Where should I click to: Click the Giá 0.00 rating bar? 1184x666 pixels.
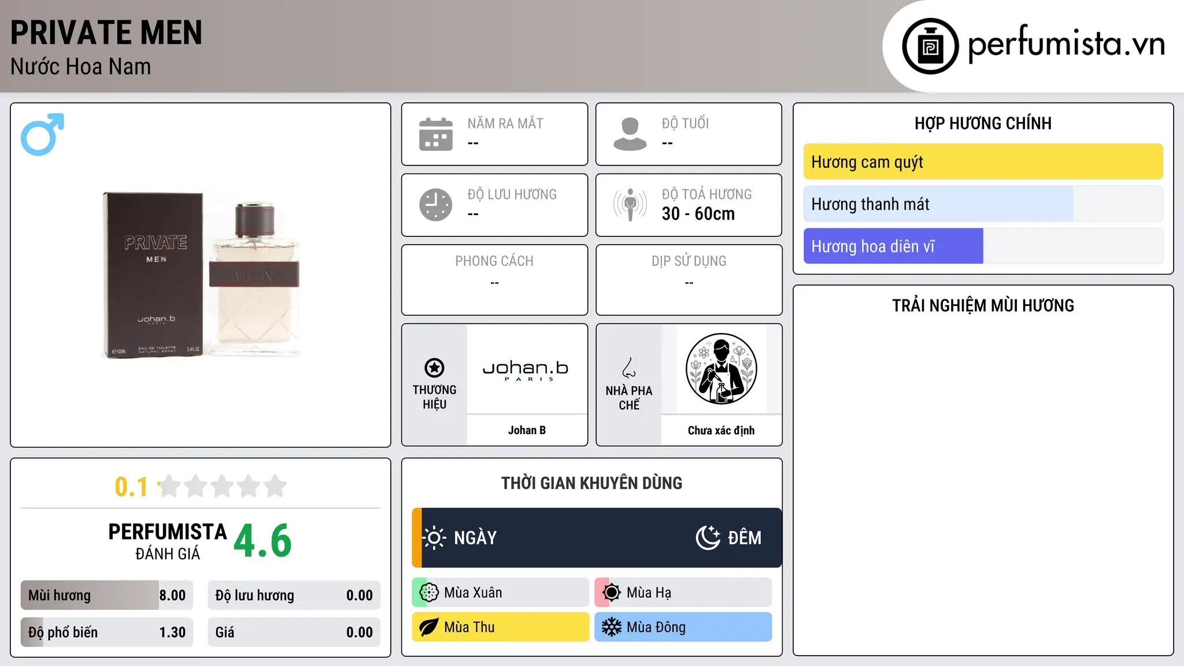click(x=294, y=632)
